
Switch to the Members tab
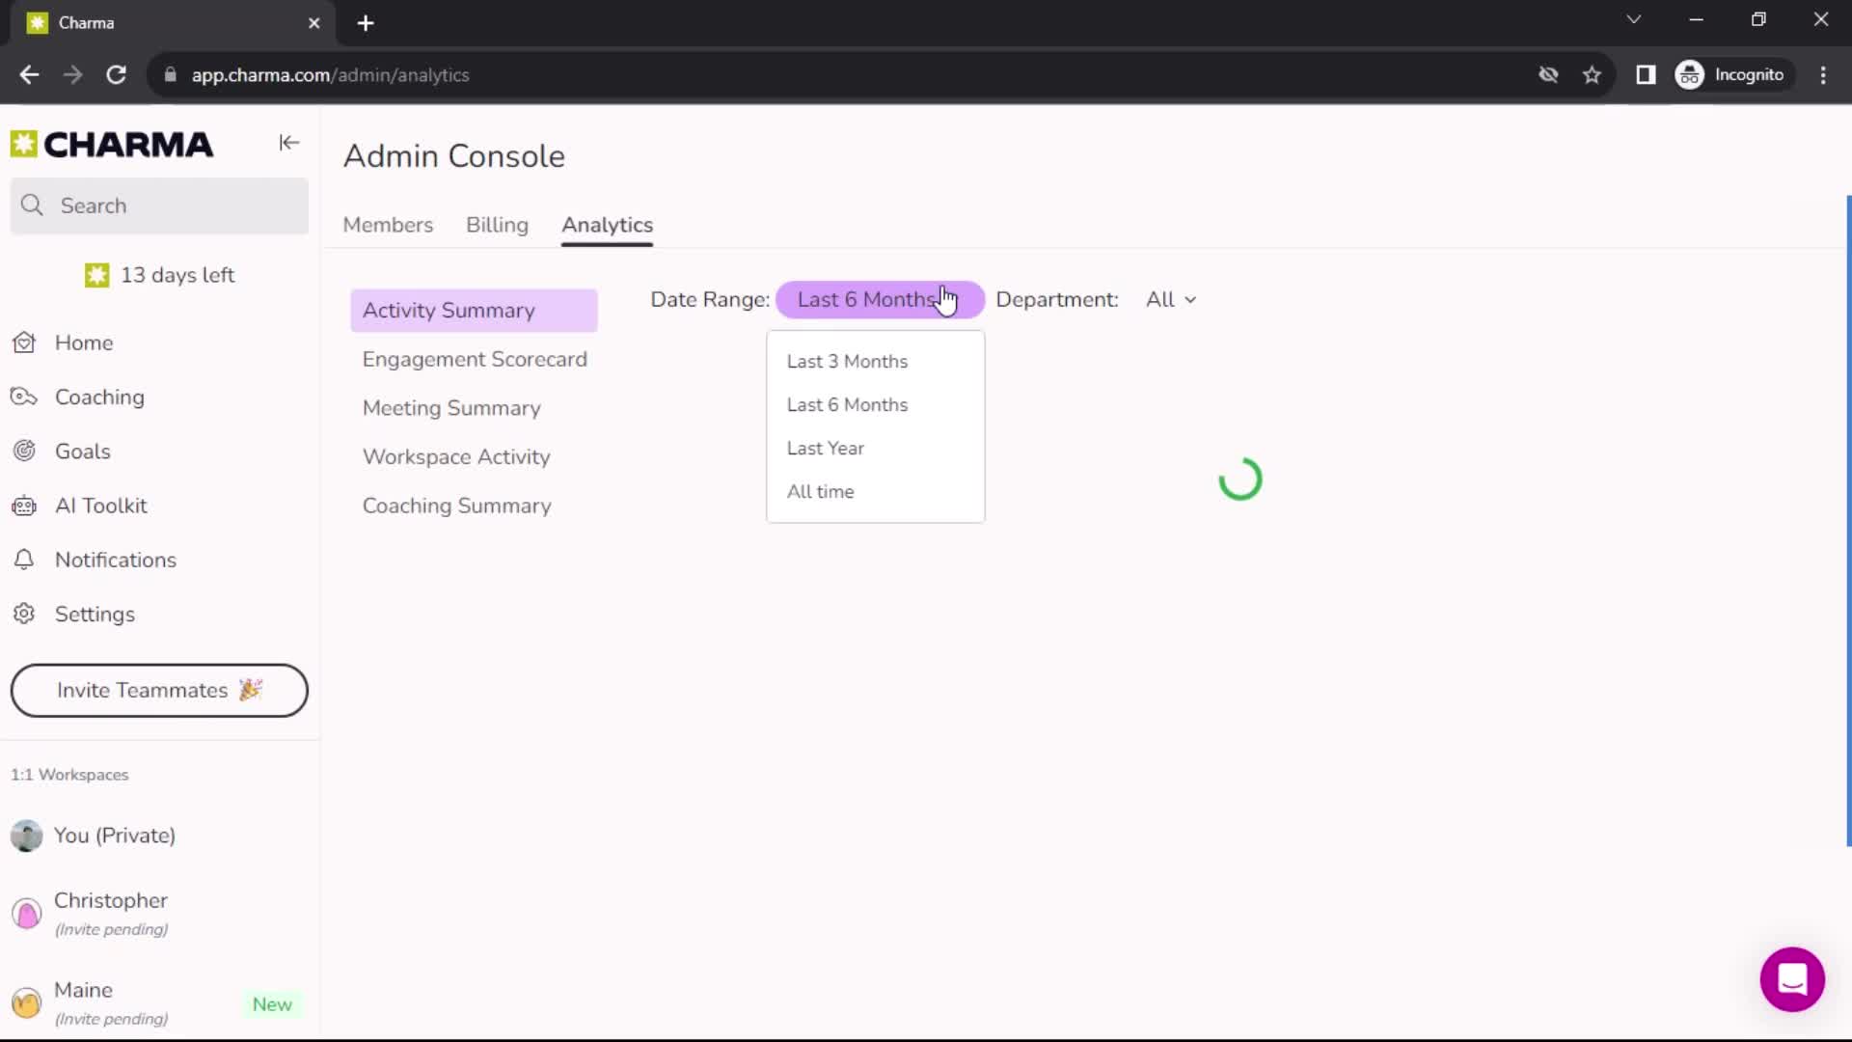(x=388, y=225)
